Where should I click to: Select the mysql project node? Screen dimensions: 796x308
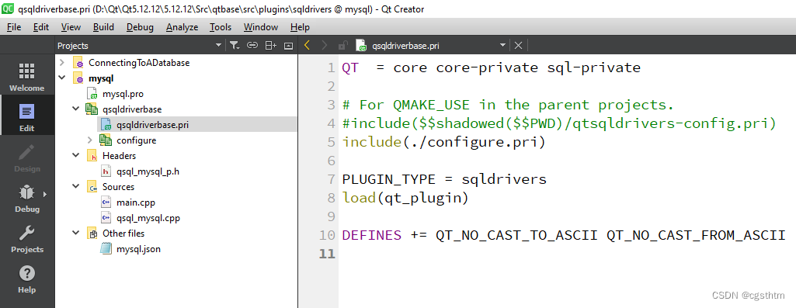[101, 78]
